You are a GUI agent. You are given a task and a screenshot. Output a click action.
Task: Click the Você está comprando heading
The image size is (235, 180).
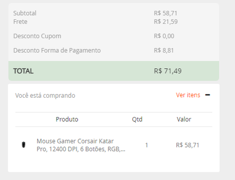45,95
